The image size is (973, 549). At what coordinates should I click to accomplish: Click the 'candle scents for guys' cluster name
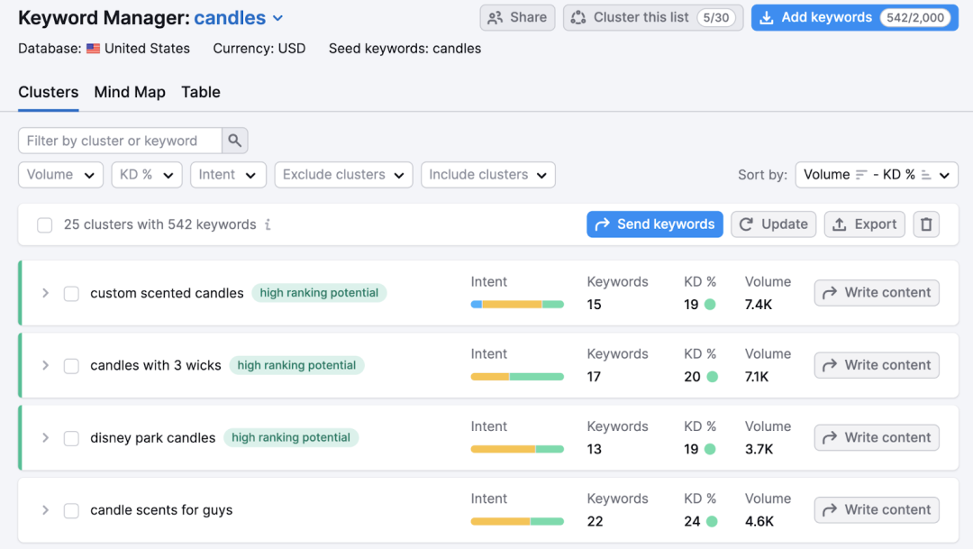pyautogui.click(x=161, y=510)
